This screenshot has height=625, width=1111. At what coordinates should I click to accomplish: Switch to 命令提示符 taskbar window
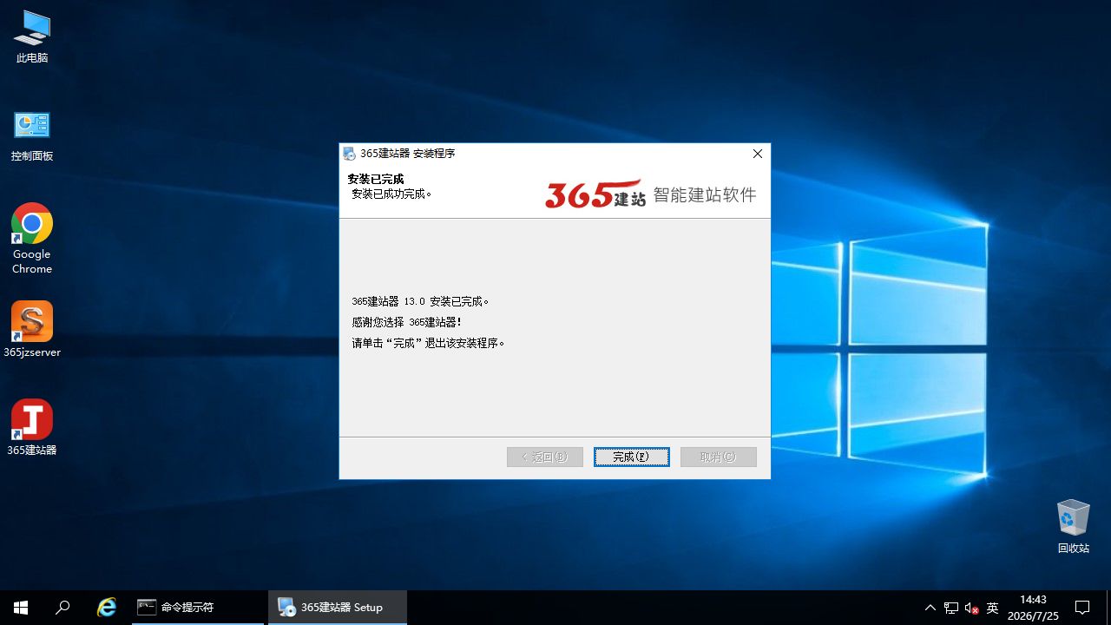click(x=196, y=608)
